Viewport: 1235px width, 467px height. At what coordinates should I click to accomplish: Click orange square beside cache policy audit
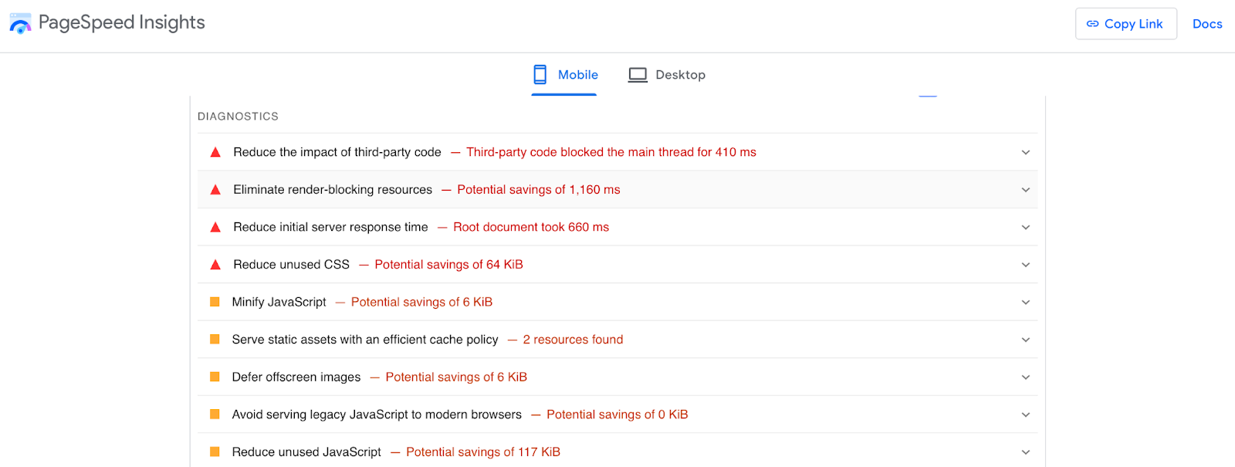[215, 340]
